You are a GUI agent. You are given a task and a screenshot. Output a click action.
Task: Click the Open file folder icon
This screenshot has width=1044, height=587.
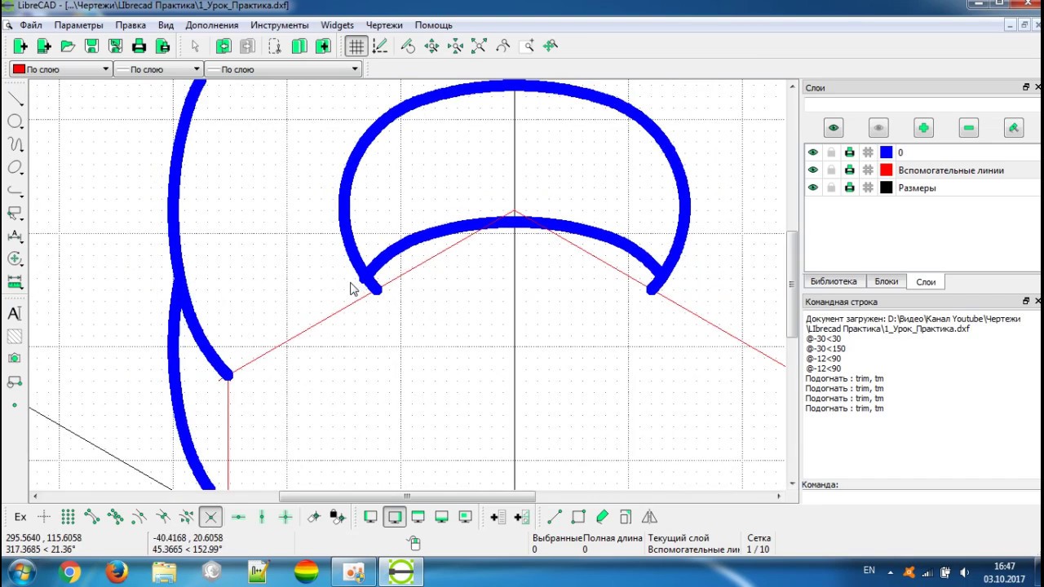[68, 46]
